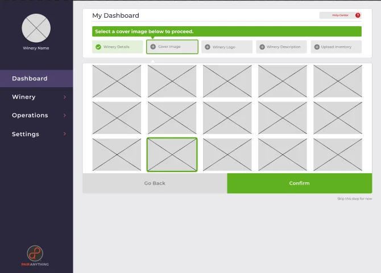The image size is (381, 273).
Task: Click the Confirm button
Action: click(300, 183)
